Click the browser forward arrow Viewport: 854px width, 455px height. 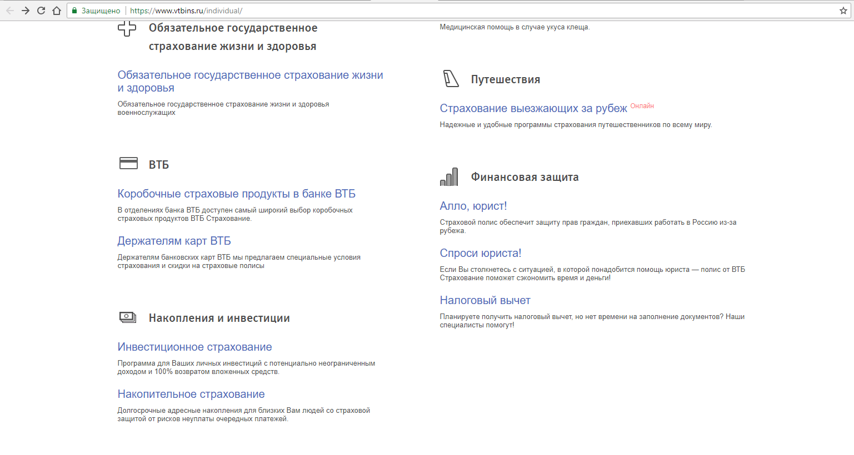26,11
